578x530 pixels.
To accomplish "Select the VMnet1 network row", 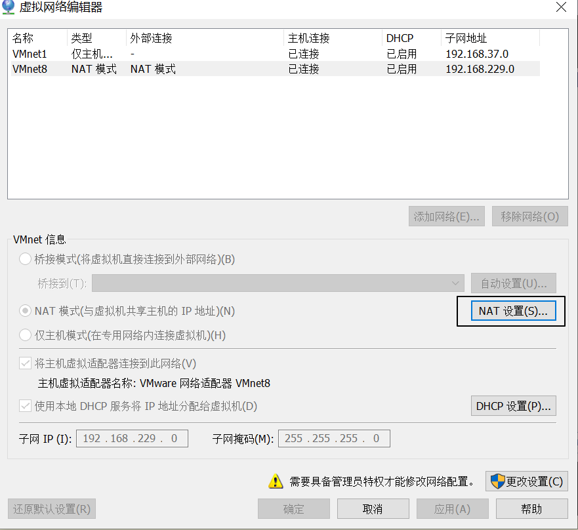I will pos(276,54).
